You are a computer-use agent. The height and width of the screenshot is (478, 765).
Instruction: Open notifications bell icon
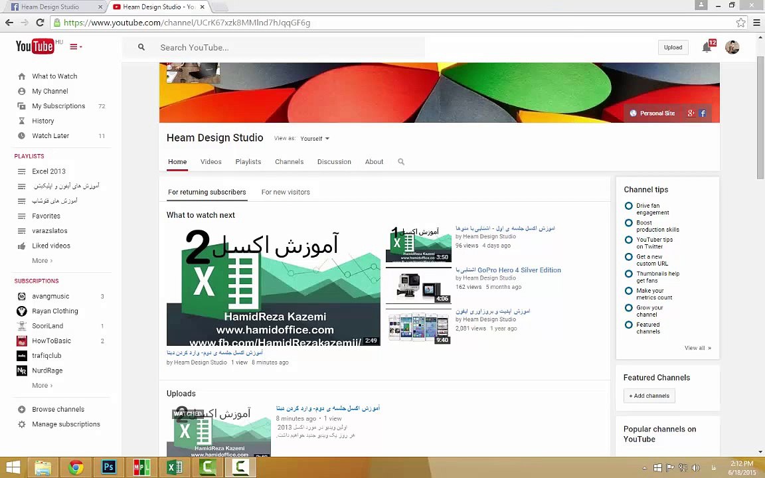click(x=707, y=47)
